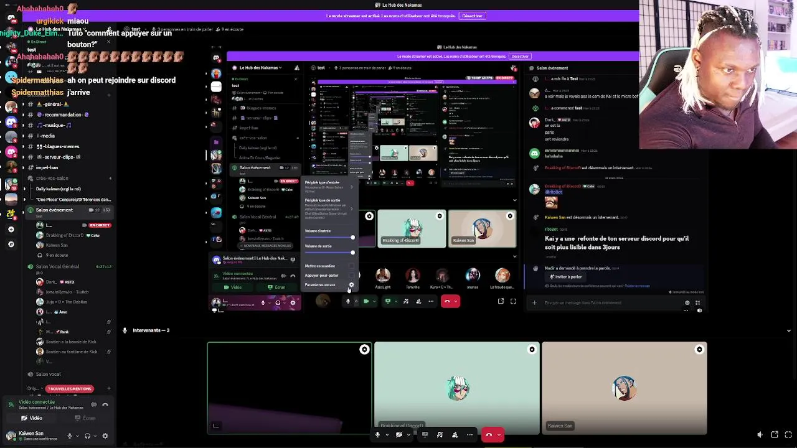Toggle camera in the preview call controls
797x448 pixels.
(366, 301)
